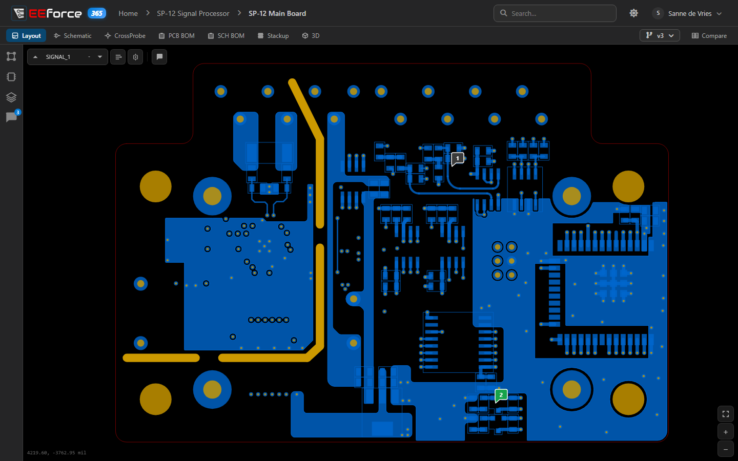738x461 pixels.
Task: Focus the Search input field
Action: [x=555, y=13]
